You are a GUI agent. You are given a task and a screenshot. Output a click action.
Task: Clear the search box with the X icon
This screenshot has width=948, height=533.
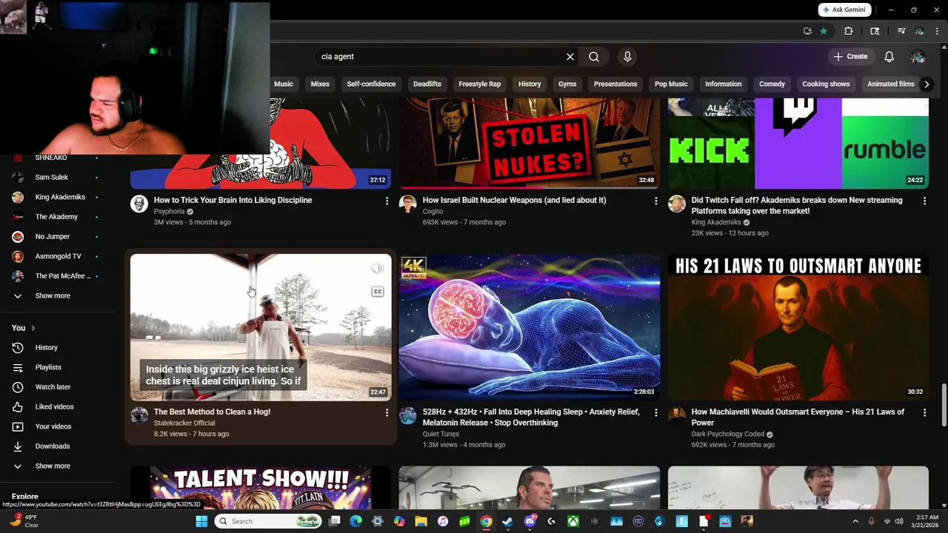click(570, 57)
